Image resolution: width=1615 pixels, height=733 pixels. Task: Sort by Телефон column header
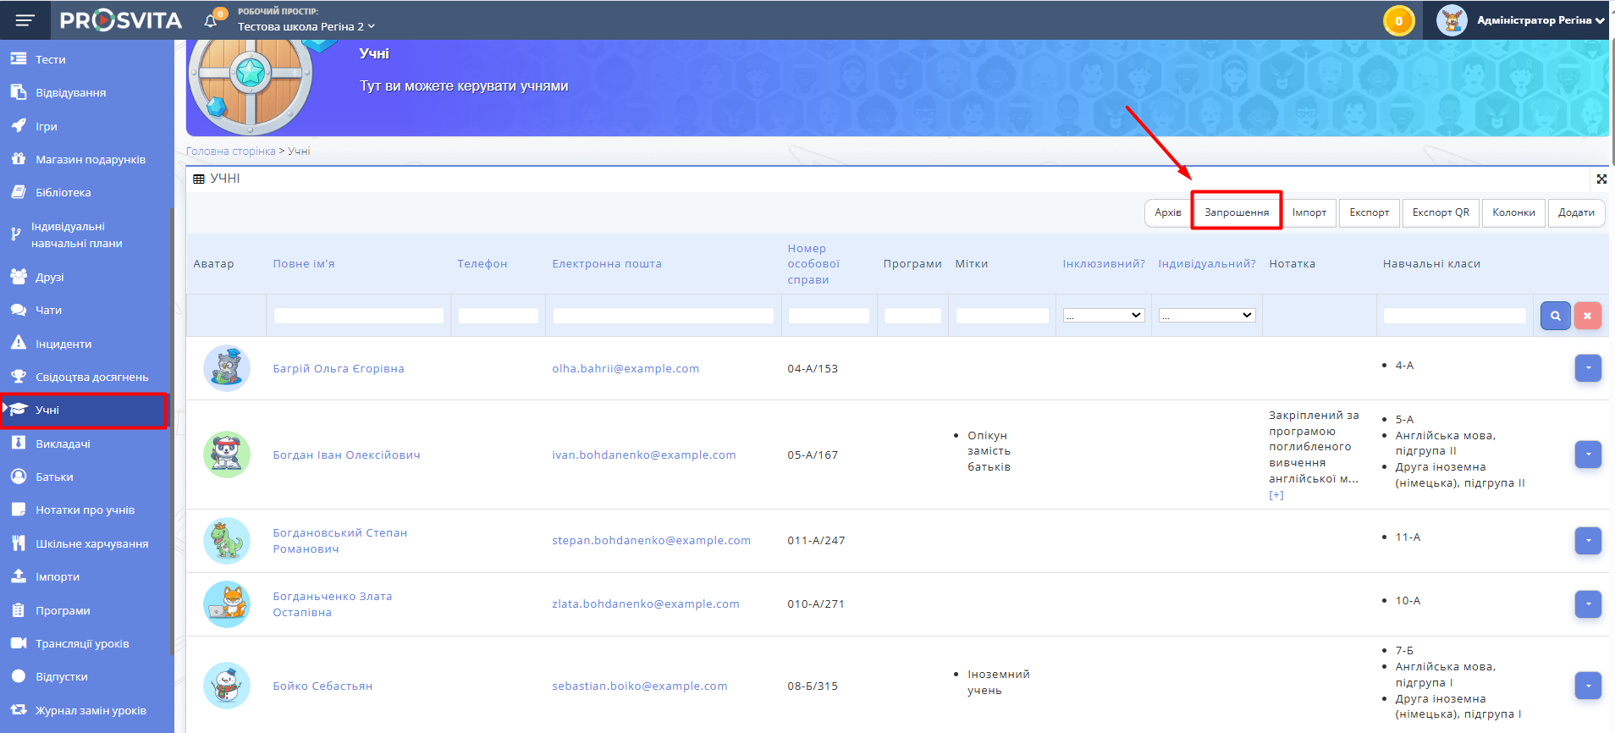pos(482,264)
